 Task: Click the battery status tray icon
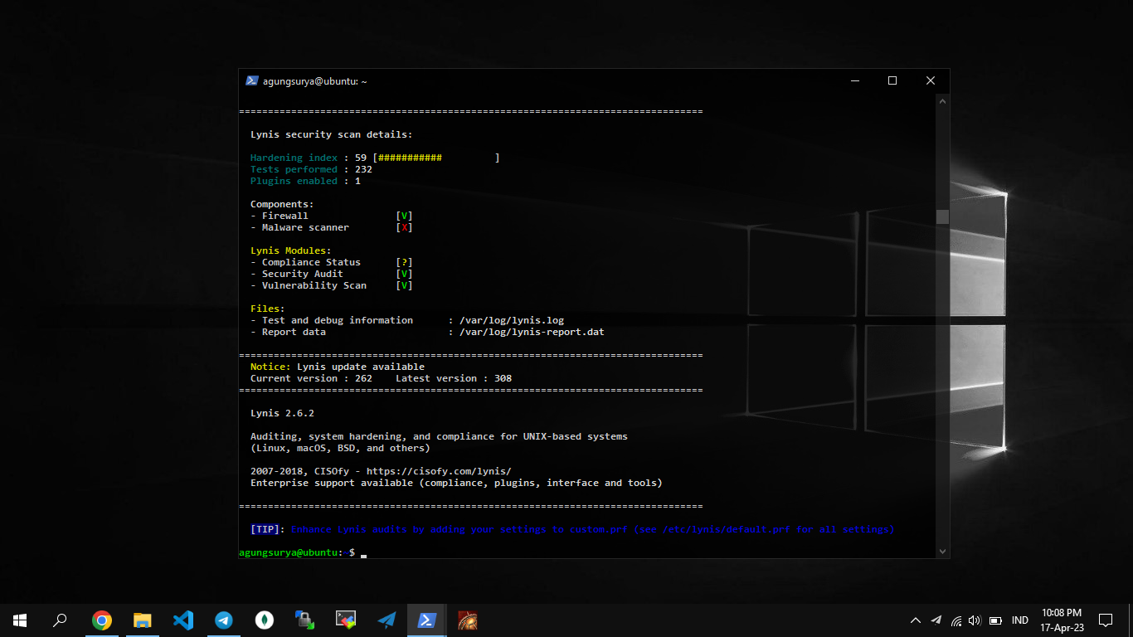995,620
